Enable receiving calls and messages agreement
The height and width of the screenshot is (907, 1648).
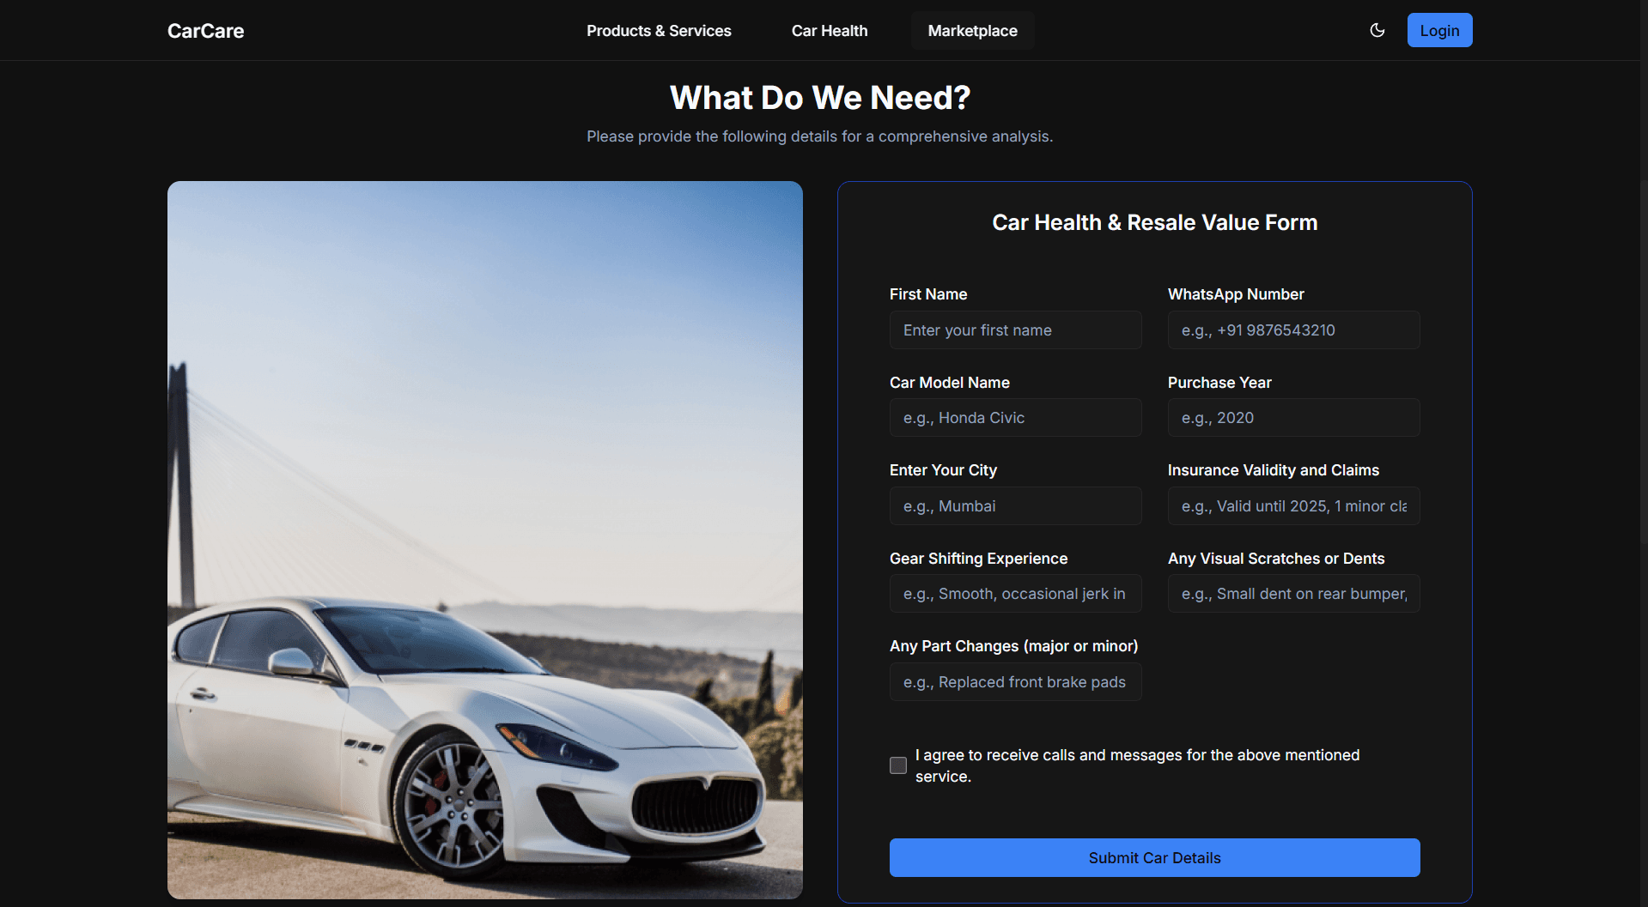[x=897, y=765]
